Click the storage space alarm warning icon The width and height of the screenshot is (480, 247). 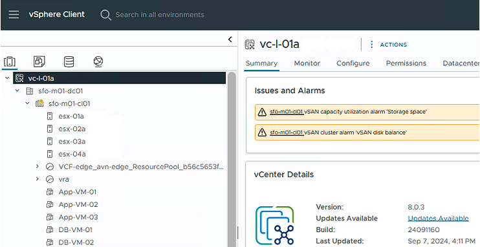click(x=262, y=112)
